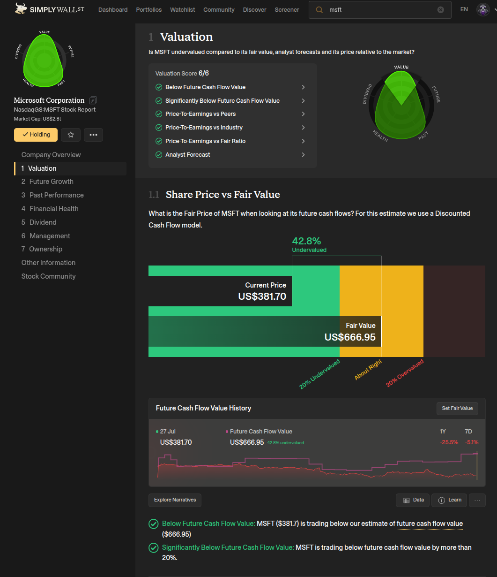The image size is (497, 577).
Task: Click the star watchlist icon button
Action: (71, 135)
